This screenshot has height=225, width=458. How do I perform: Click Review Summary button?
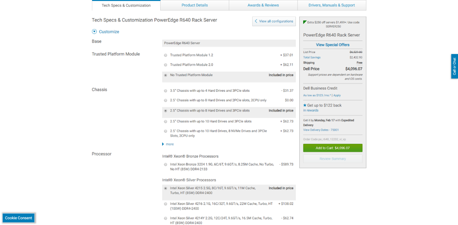click(x=333, y=159)
